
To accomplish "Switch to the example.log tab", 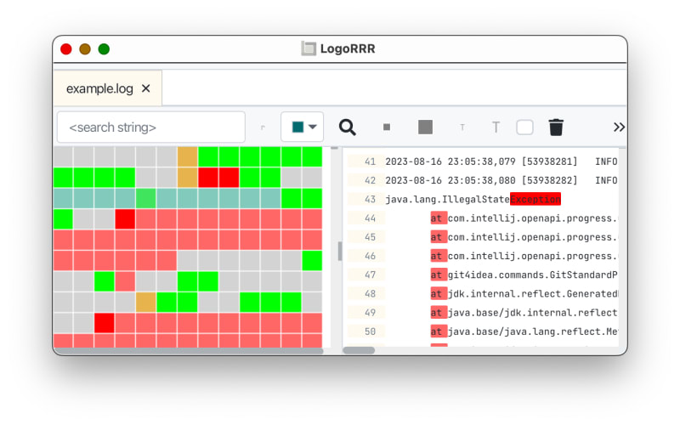I will click(99, 89).
